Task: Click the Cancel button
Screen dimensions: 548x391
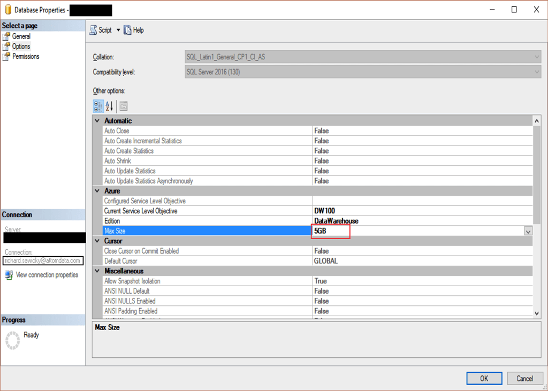Action: coord(524,378)
